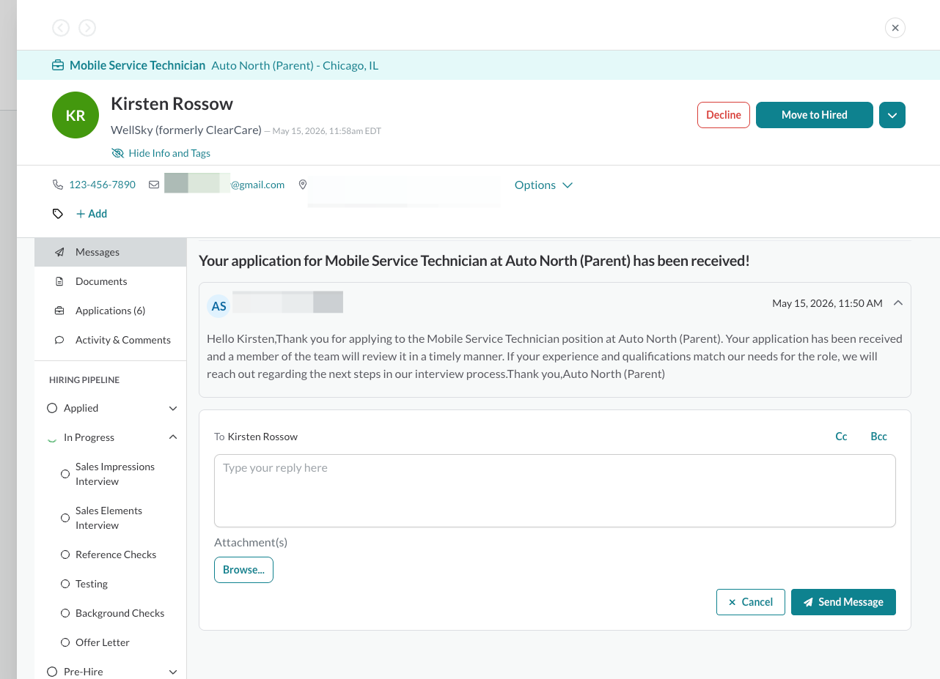Click the document icon beside Documents
Viewport: 940px width, 679px height.
pos(59,281)
